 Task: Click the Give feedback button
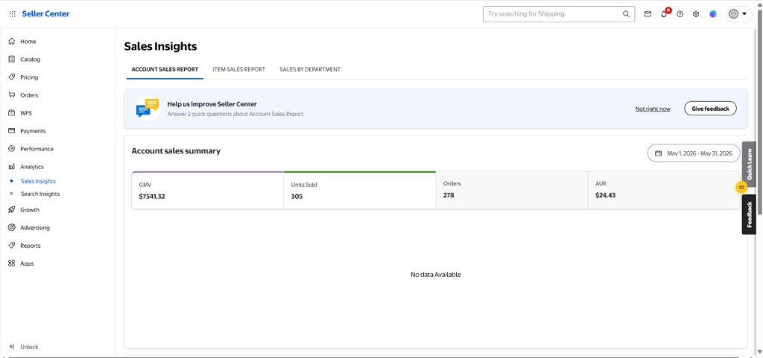point(710,109)
